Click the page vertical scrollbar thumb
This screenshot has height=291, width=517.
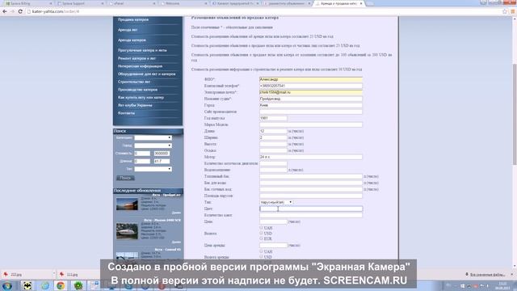515,114
